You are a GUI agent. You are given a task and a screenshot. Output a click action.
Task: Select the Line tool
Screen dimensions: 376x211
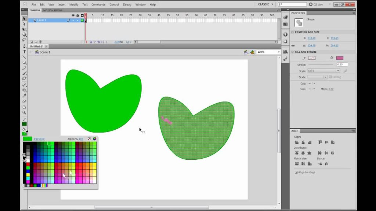[24, 57]
